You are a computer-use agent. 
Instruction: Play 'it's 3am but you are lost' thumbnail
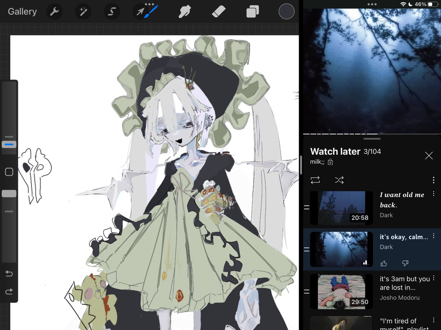pyautogui.click(x=341, y=291)
